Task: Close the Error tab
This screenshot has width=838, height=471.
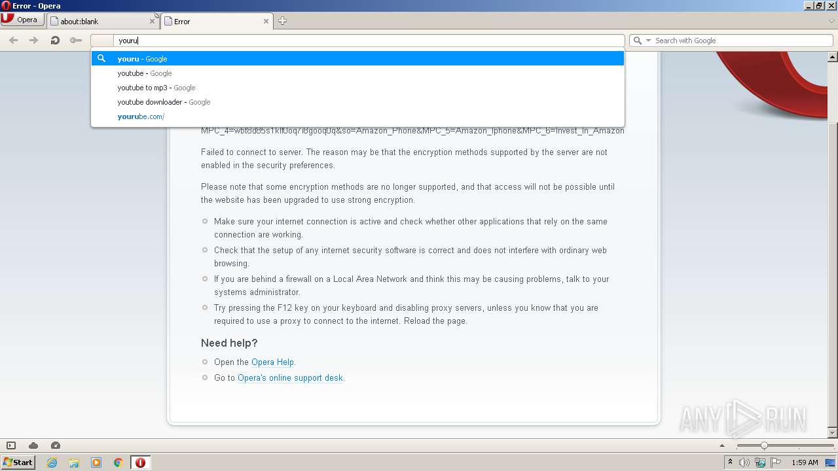Action: (x=266, y=21)
